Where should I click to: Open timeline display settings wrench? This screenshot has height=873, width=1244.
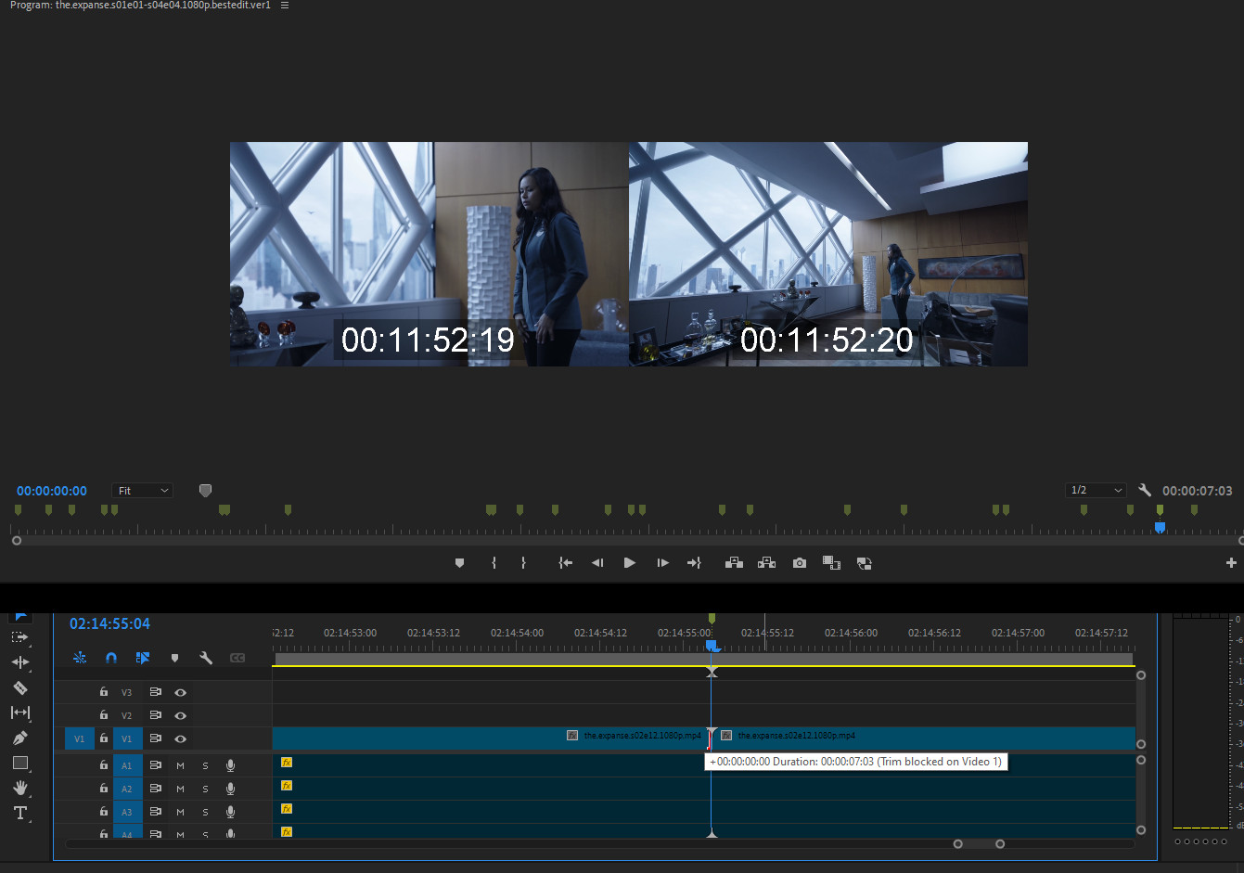(x=206, y=658)
